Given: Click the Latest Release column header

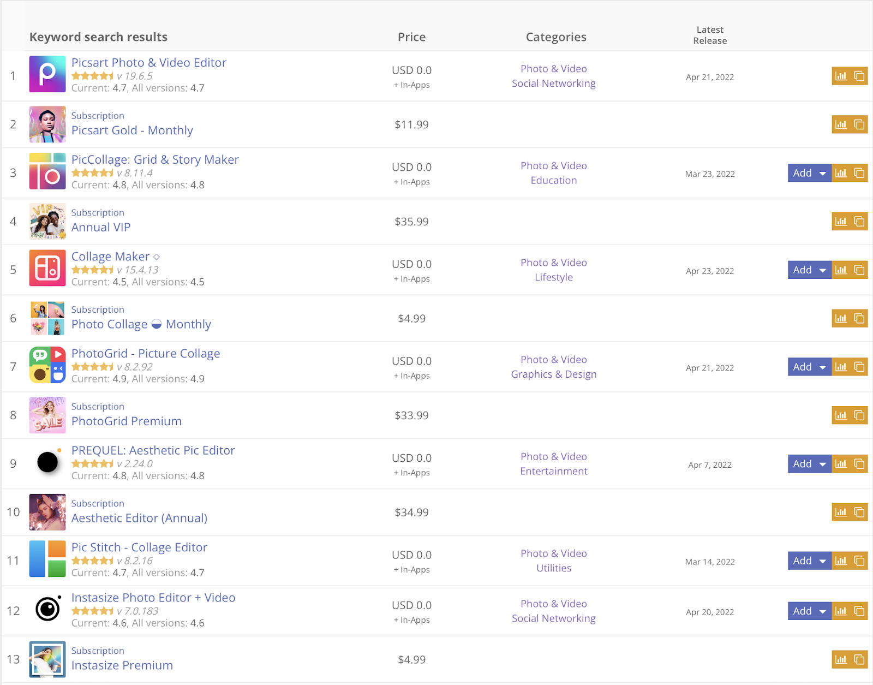Looking at the screenshot, I should [710, 35].
